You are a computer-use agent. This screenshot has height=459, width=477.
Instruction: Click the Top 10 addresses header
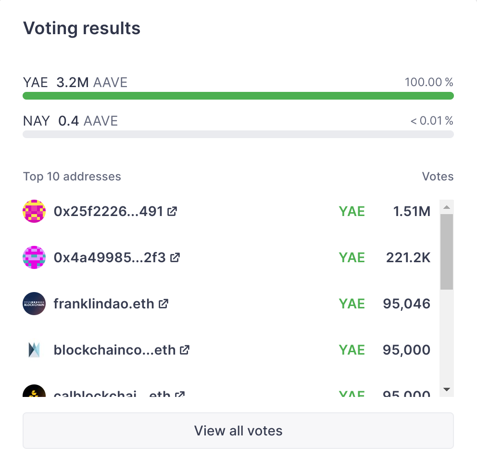tap(72, 177)
